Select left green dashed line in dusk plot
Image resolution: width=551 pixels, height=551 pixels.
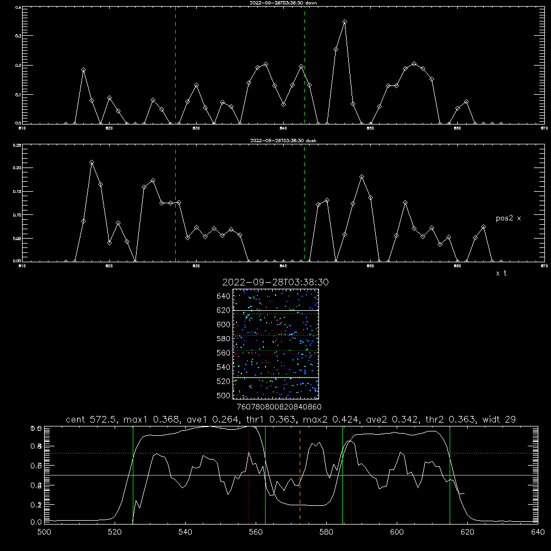[x=175, y=203]
